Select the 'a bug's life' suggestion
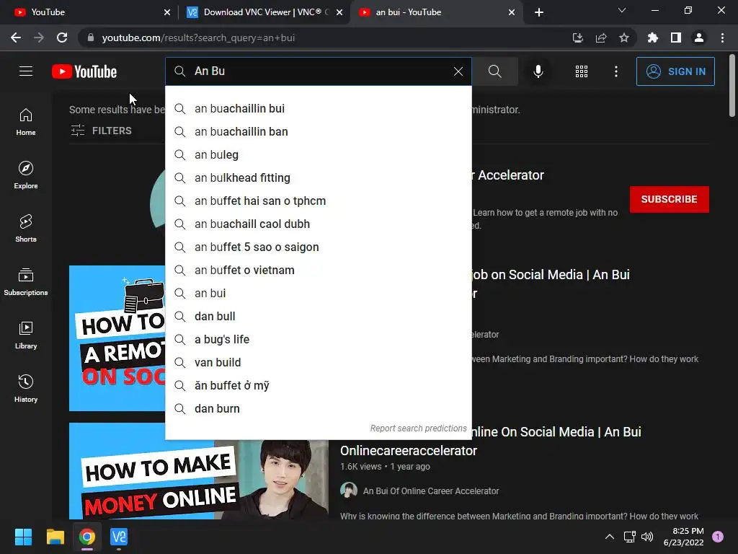Screen dimensions: 738x554 click(x=318, y=339)
